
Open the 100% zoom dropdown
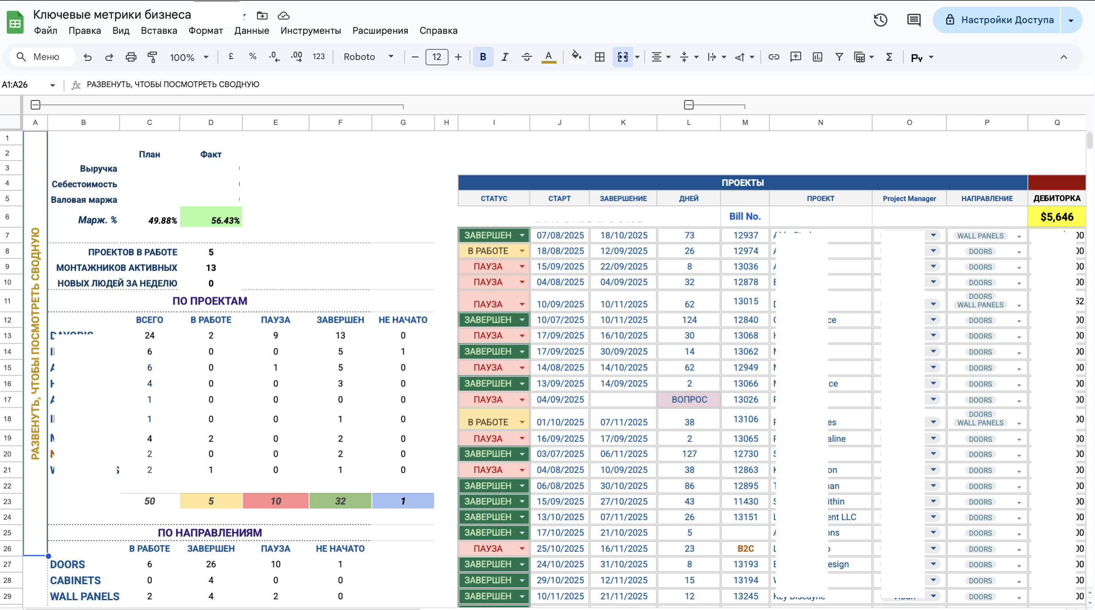pyautogui.click(x=189, y=57)
